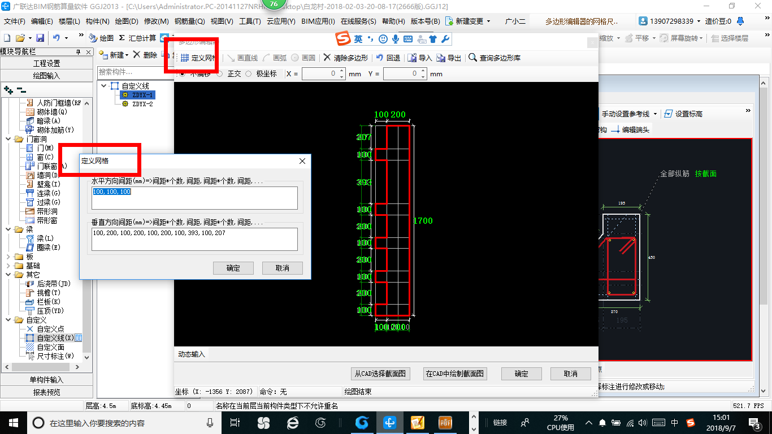The width and height of the screenshot is (772, 434).
Task: Click collapse-all minus icon in navigator
Action: tap(21, 89)
